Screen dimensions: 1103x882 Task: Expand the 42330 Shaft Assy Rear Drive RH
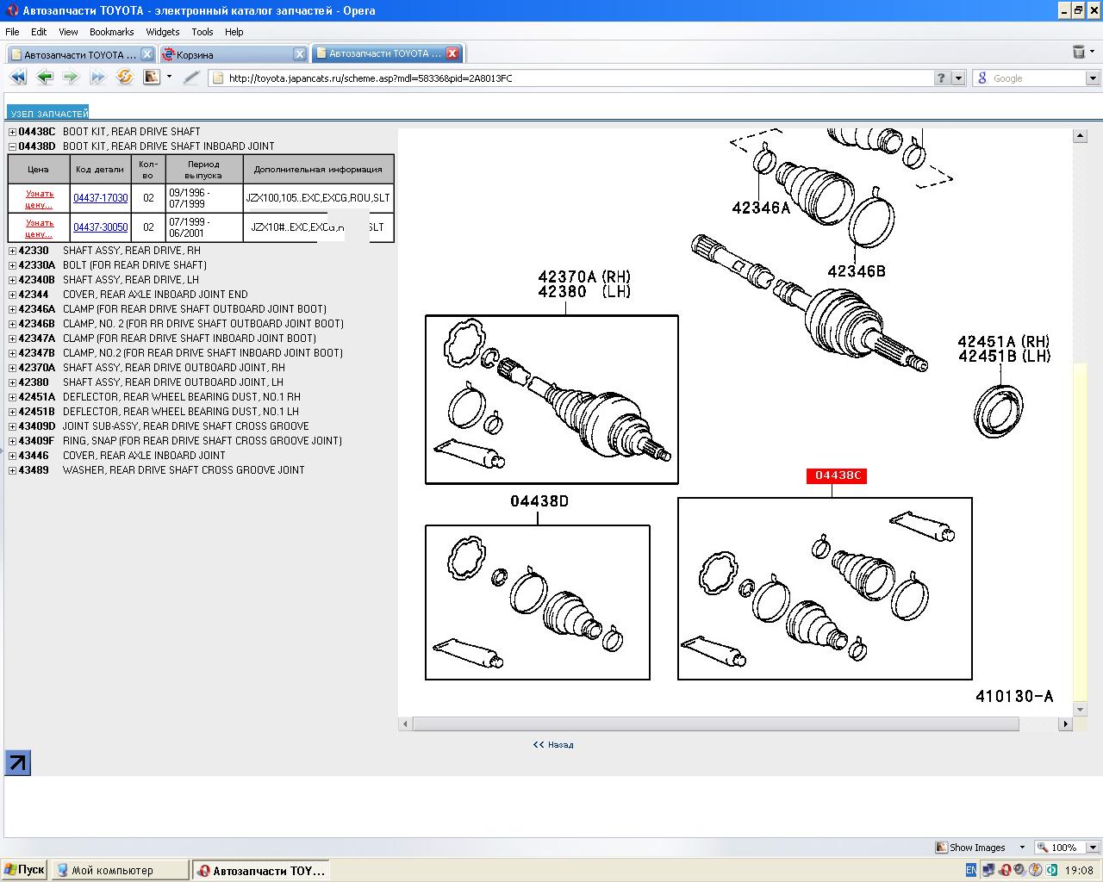click(x=12, y=251)
